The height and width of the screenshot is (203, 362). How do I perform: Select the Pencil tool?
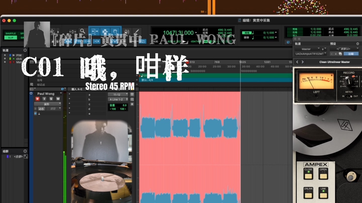coord(137,32)
